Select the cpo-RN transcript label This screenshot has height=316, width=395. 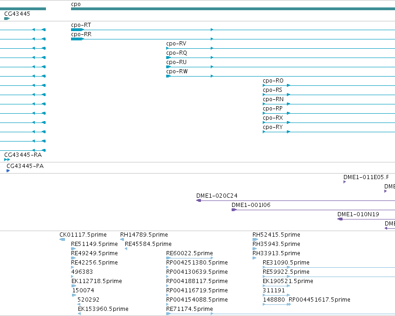coord(273,99)
